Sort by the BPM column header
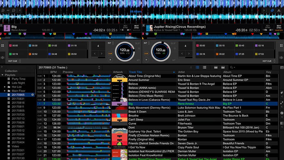The width and height of the screenshot is (284, 160). [54, 72]
